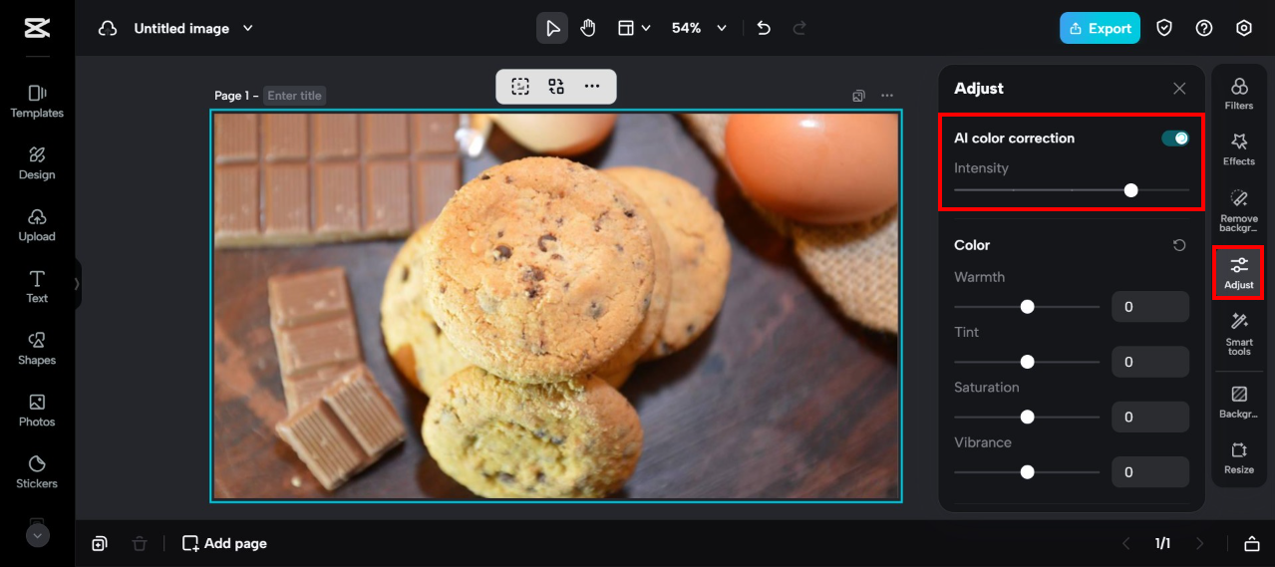The width and height of the screenshot is (1275, 567).
Task: Click the Intensity slider track
Action: point(1072,189)
